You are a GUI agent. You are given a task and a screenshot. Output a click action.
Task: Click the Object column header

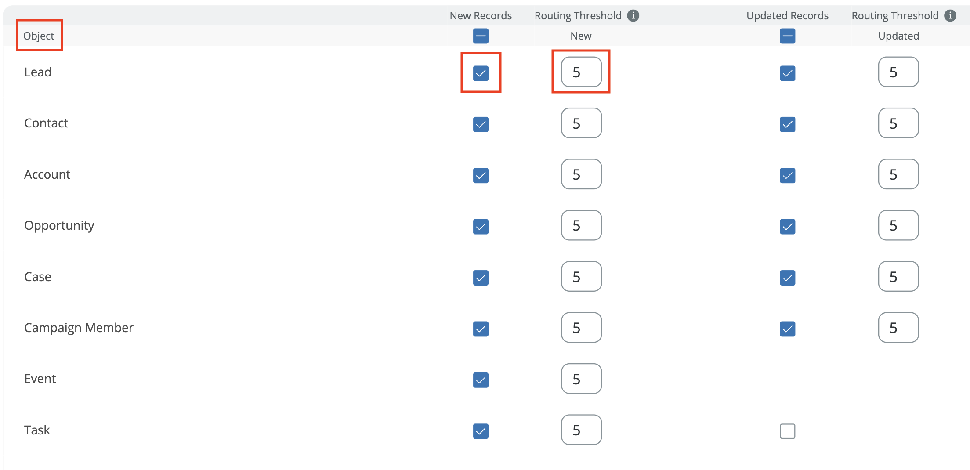point(39,36)
